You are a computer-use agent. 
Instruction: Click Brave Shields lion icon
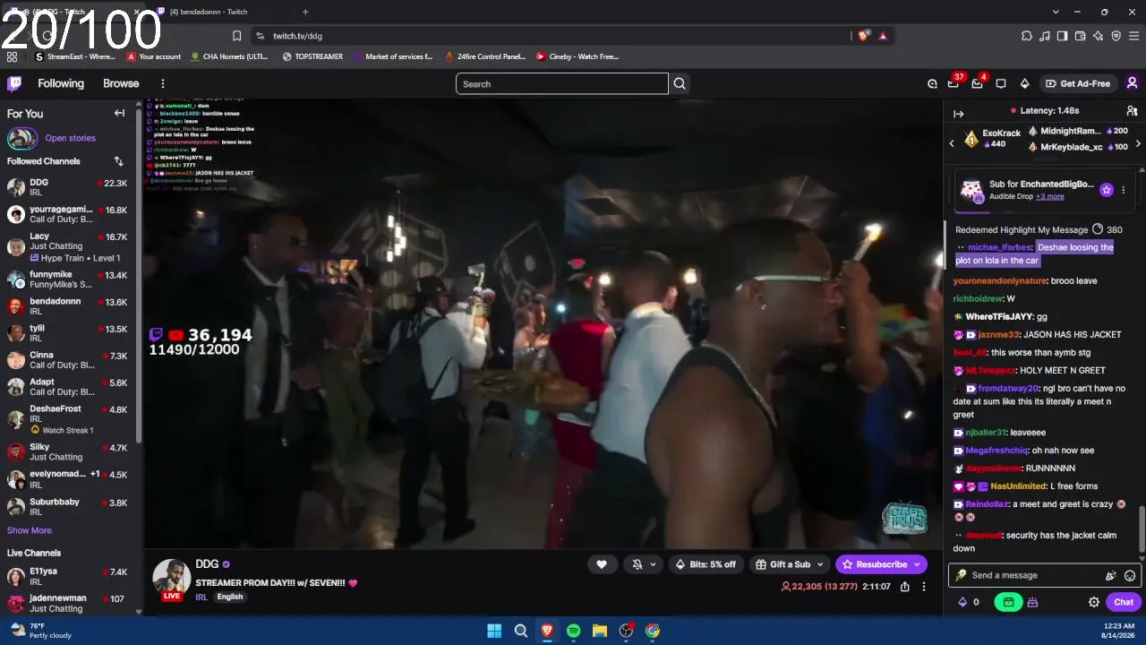point(863,36)
